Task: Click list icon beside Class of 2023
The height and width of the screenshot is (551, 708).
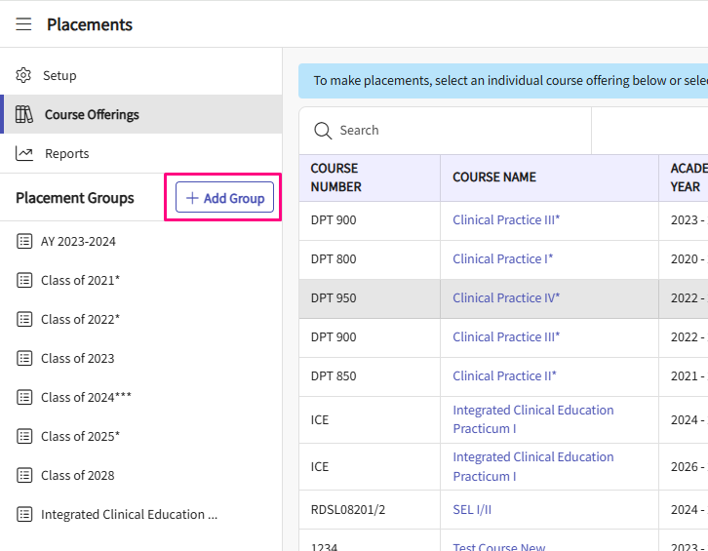Action: (x=24, y=358)
